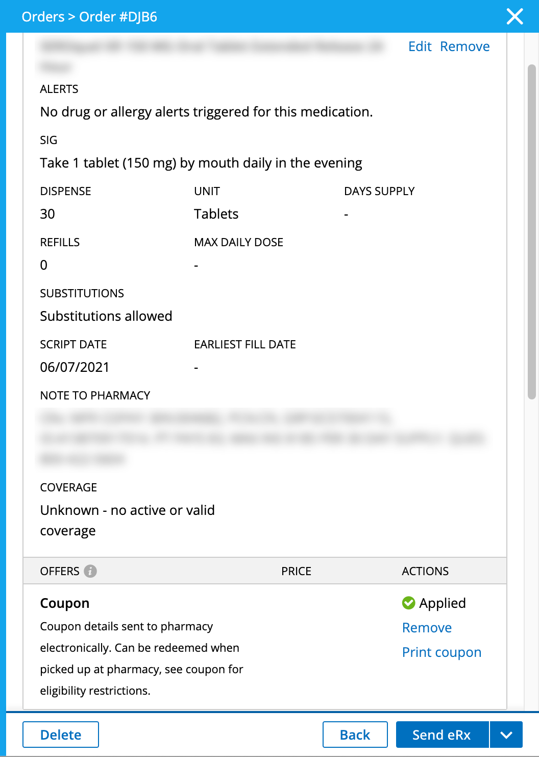Select the dispense quantity value 30
Image resolution: width=539 pixels, height=757 pixels.
47,214
